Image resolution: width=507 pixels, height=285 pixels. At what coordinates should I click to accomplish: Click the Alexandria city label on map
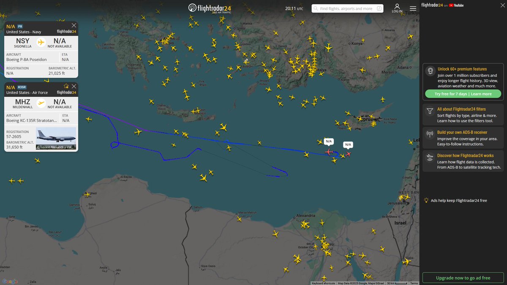(x=305, y=216)
